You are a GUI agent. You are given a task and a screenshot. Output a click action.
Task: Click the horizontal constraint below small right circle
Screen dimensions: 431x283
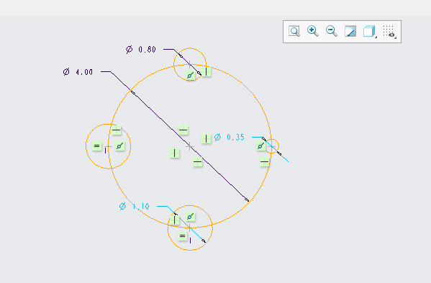264,162
